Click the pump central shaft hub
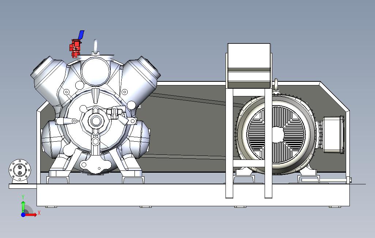 point(96,121)
